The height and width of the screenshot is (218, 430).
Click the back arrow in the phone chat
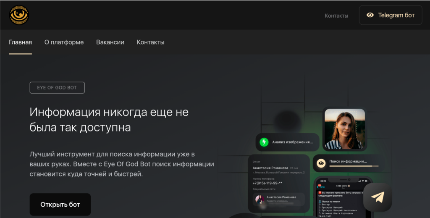[318, 187]
